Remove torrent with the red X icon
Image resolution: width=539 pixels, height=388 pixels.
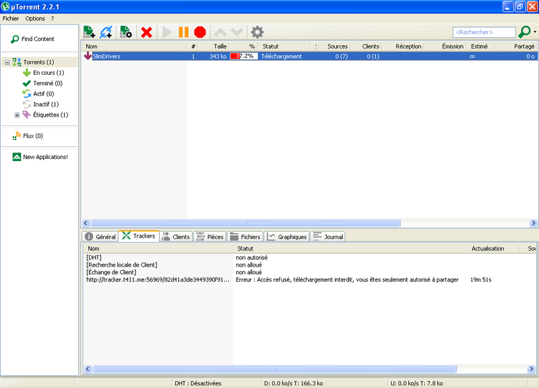[x=146, y=32]
